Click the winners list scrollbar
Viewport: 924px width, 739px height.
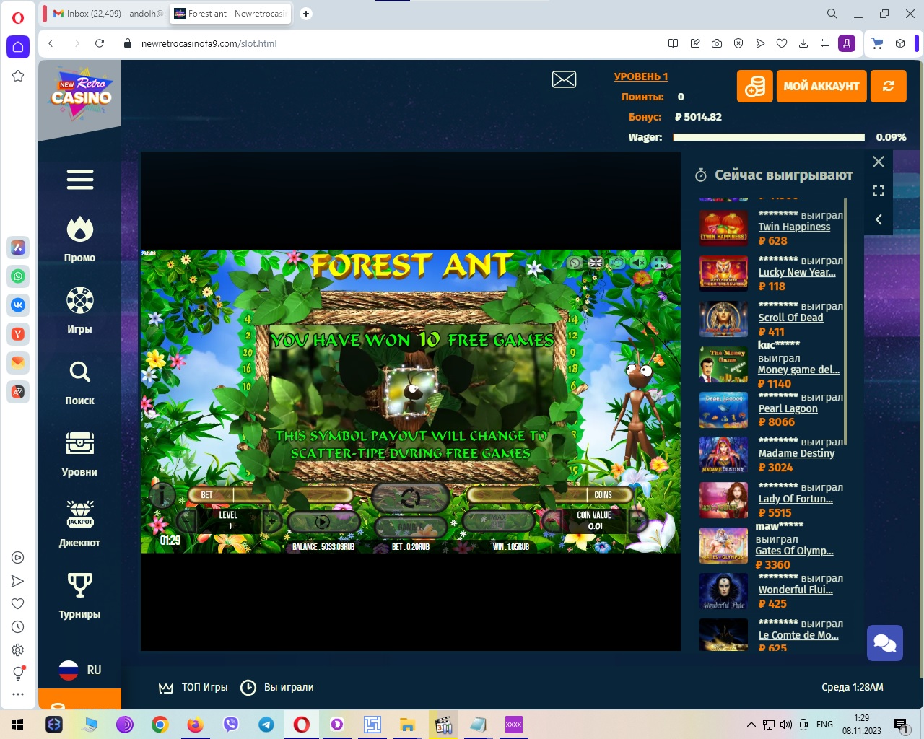tap(845, 323)
